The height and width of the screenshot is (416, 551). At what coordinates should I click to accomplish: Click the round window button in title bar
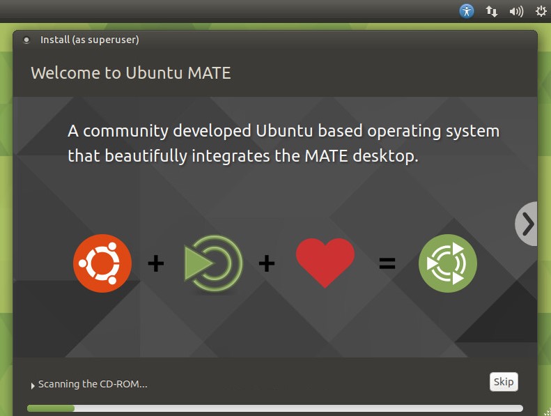click(x=26, y=40)
